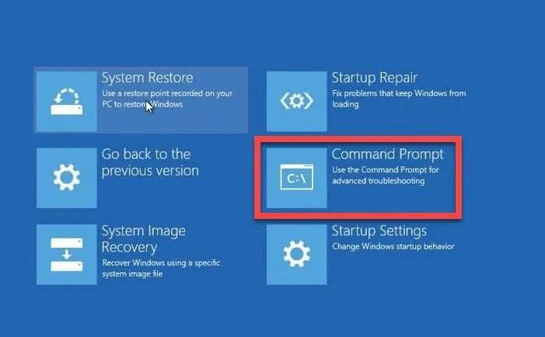The width and height of the screenshot is (545, 337).
Task: Click 'Fix problems that keep Windows' description
Action: [x=399, y=99]
